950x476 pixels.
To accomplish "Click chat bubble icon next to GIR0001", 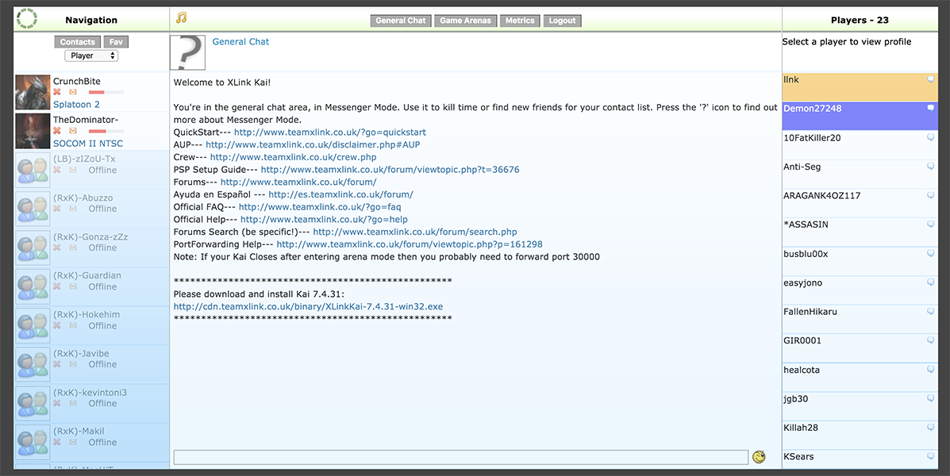I will coord(931,340).
